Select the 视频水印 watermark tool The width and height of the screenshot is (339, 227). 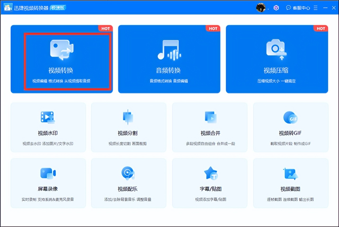coord(48,127)
